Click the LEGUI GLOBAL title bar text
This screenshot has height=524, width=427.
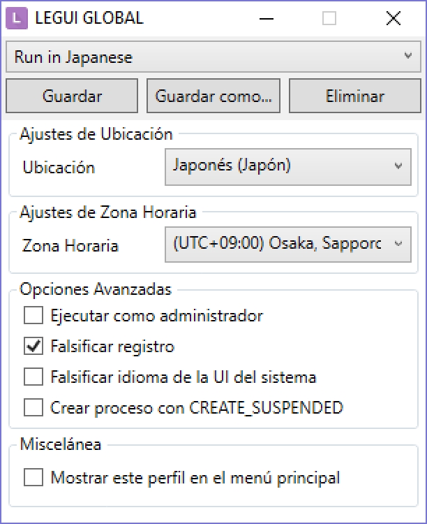pyautogui.click(x=89, y=18)
